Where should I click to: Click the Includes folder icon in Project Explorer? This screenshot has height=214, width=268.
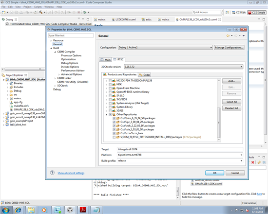tap(11, 87)
